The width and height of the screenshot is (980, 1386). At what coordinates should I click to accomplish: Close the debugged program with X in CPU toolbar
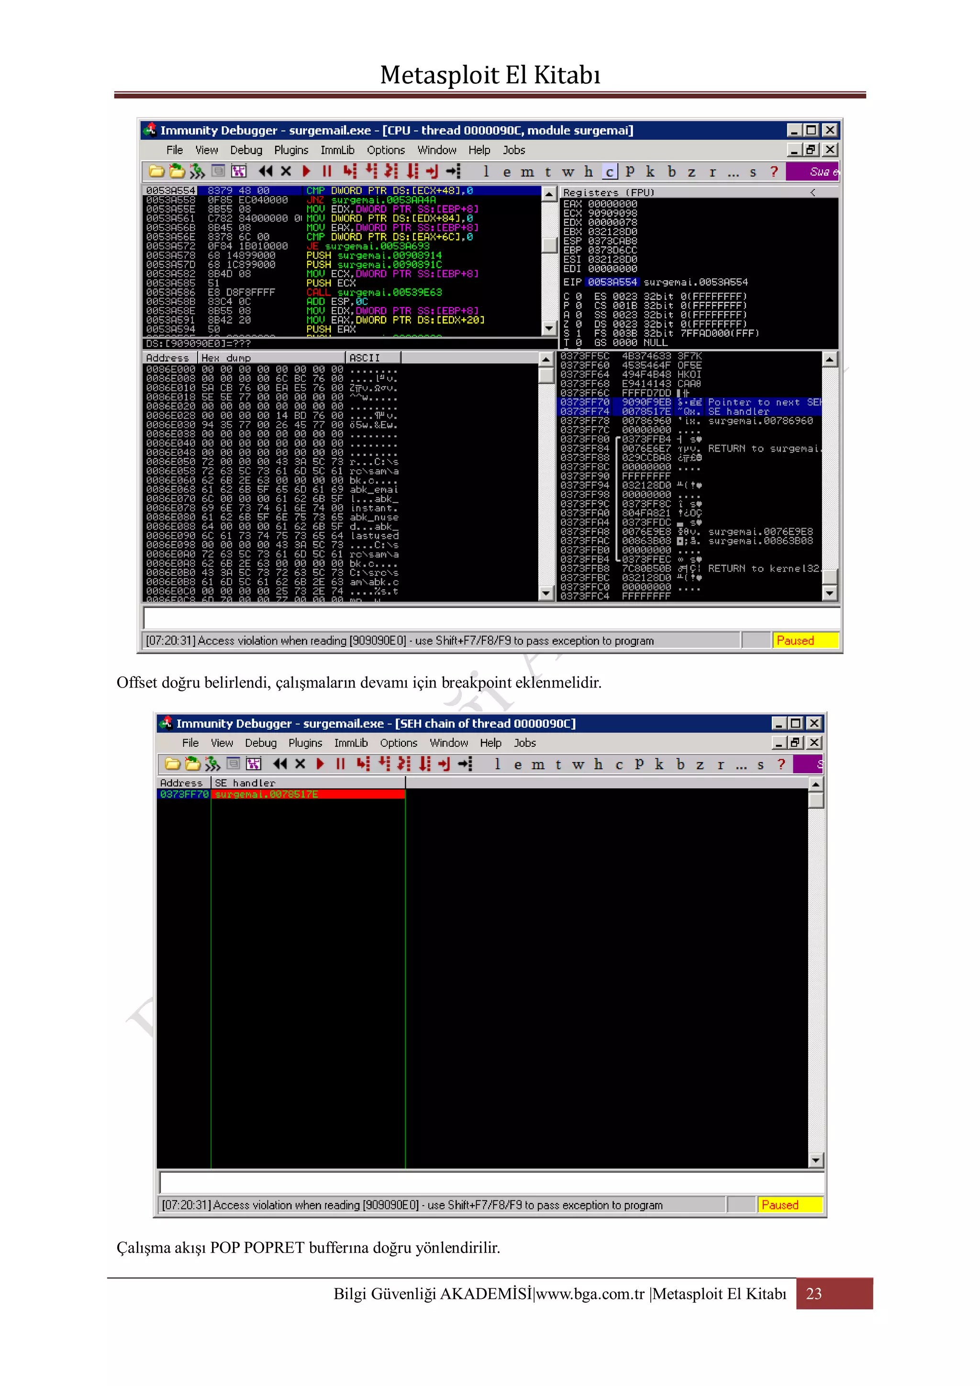286,171
